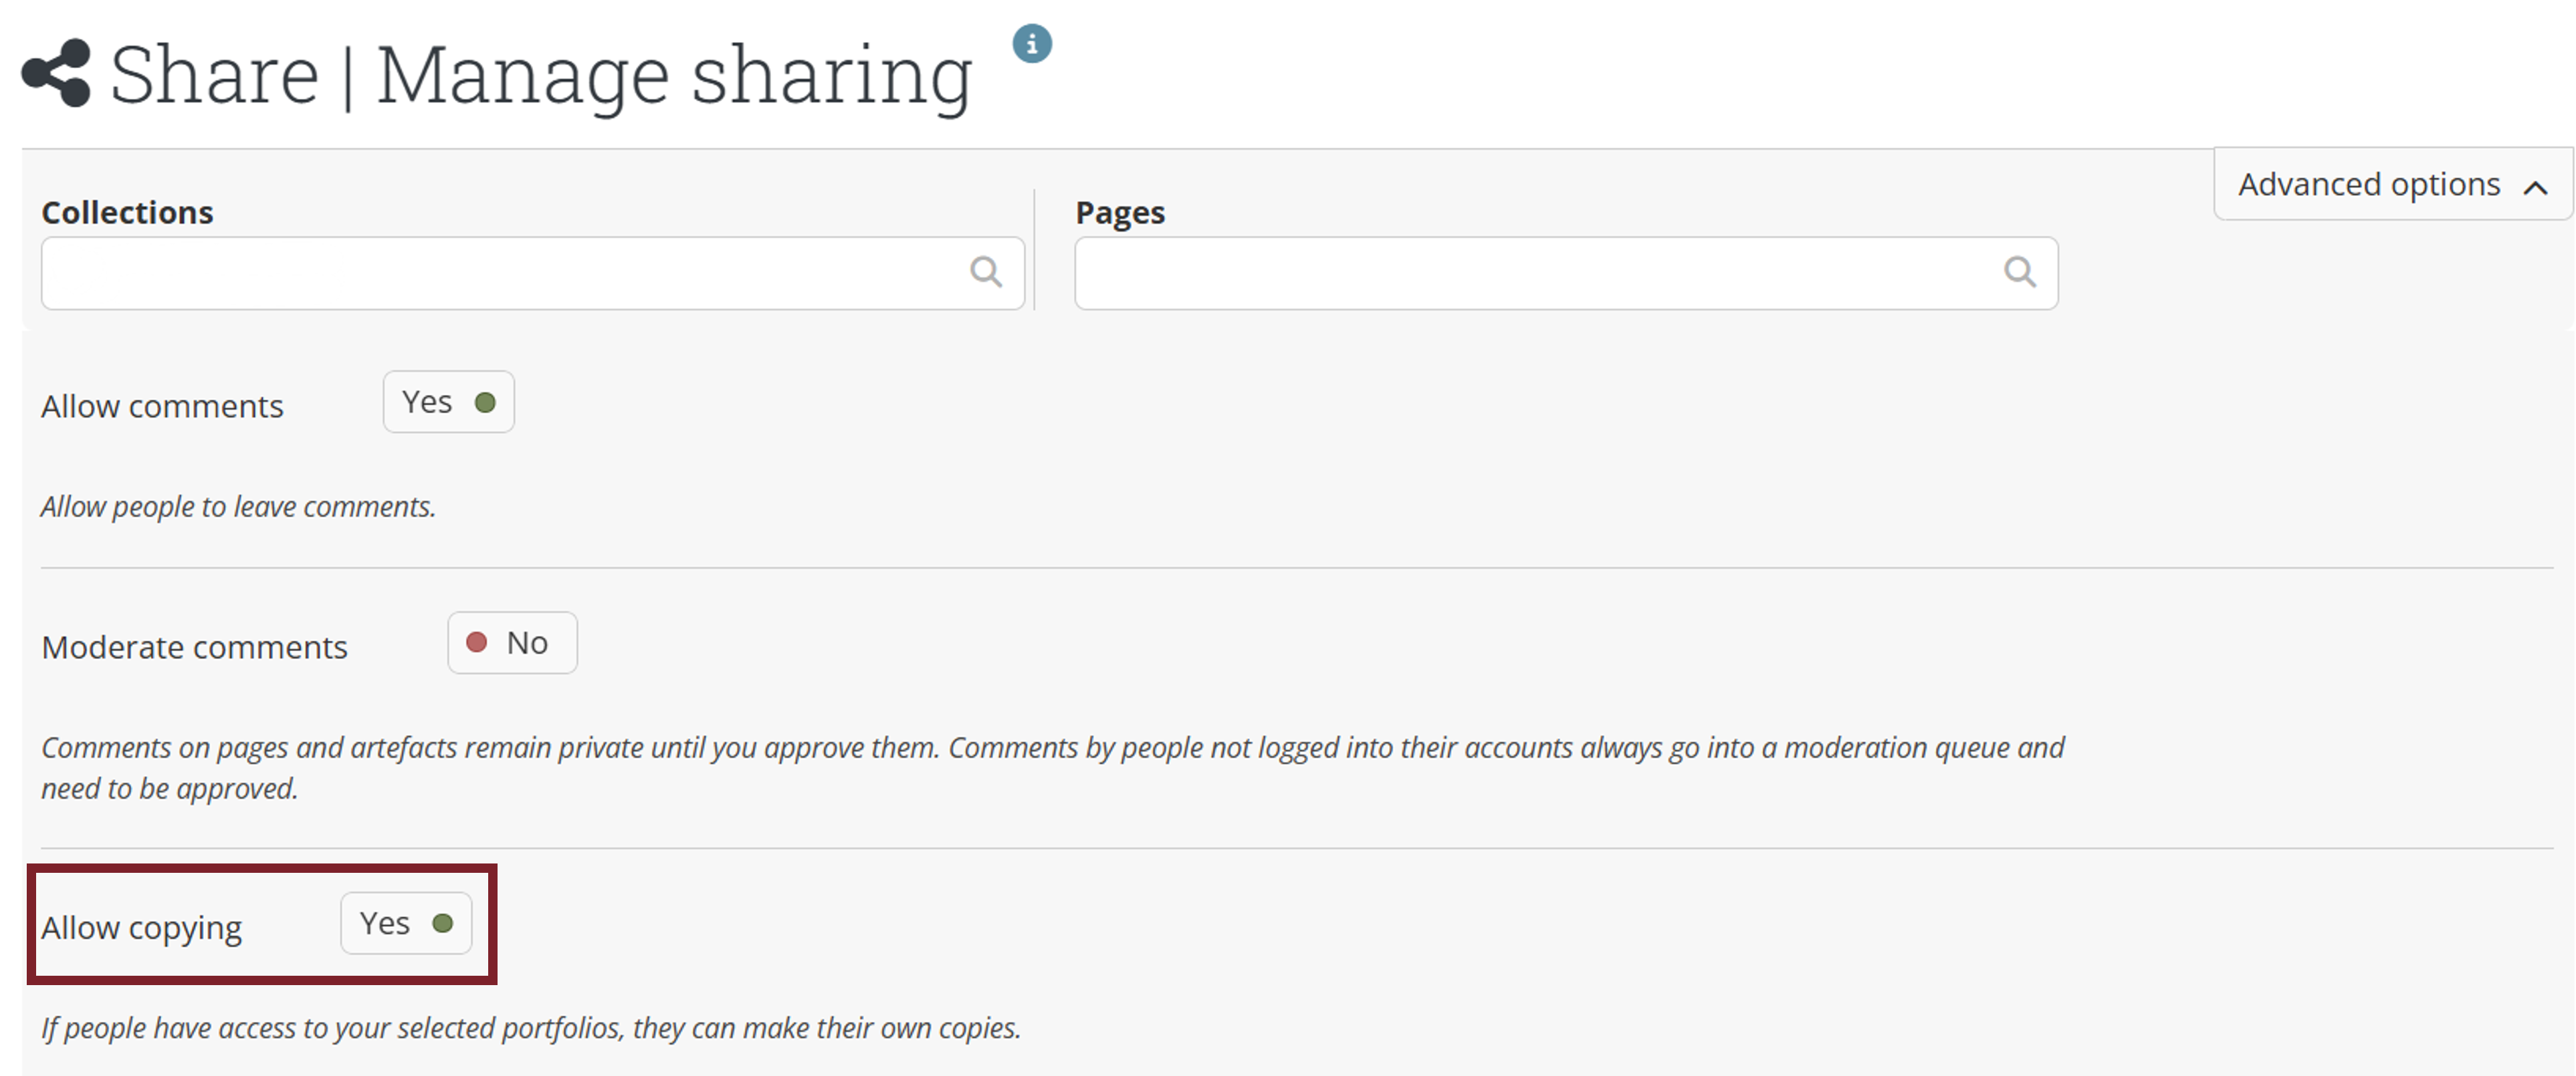Collapse the Advanced options panel
This screenshot has width=2576, height=1076.
point(2390,185)
